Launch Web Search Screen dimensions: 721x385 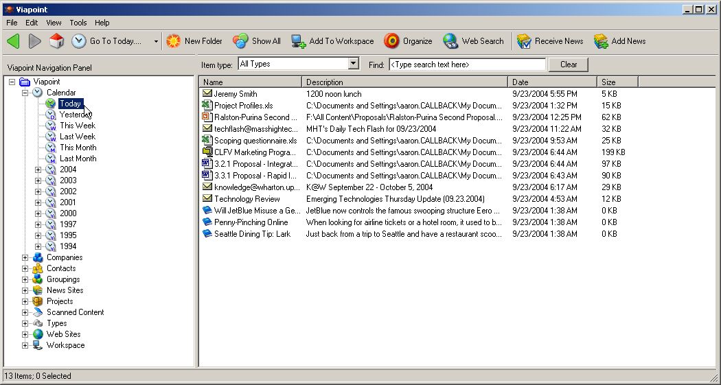point(473,41)
